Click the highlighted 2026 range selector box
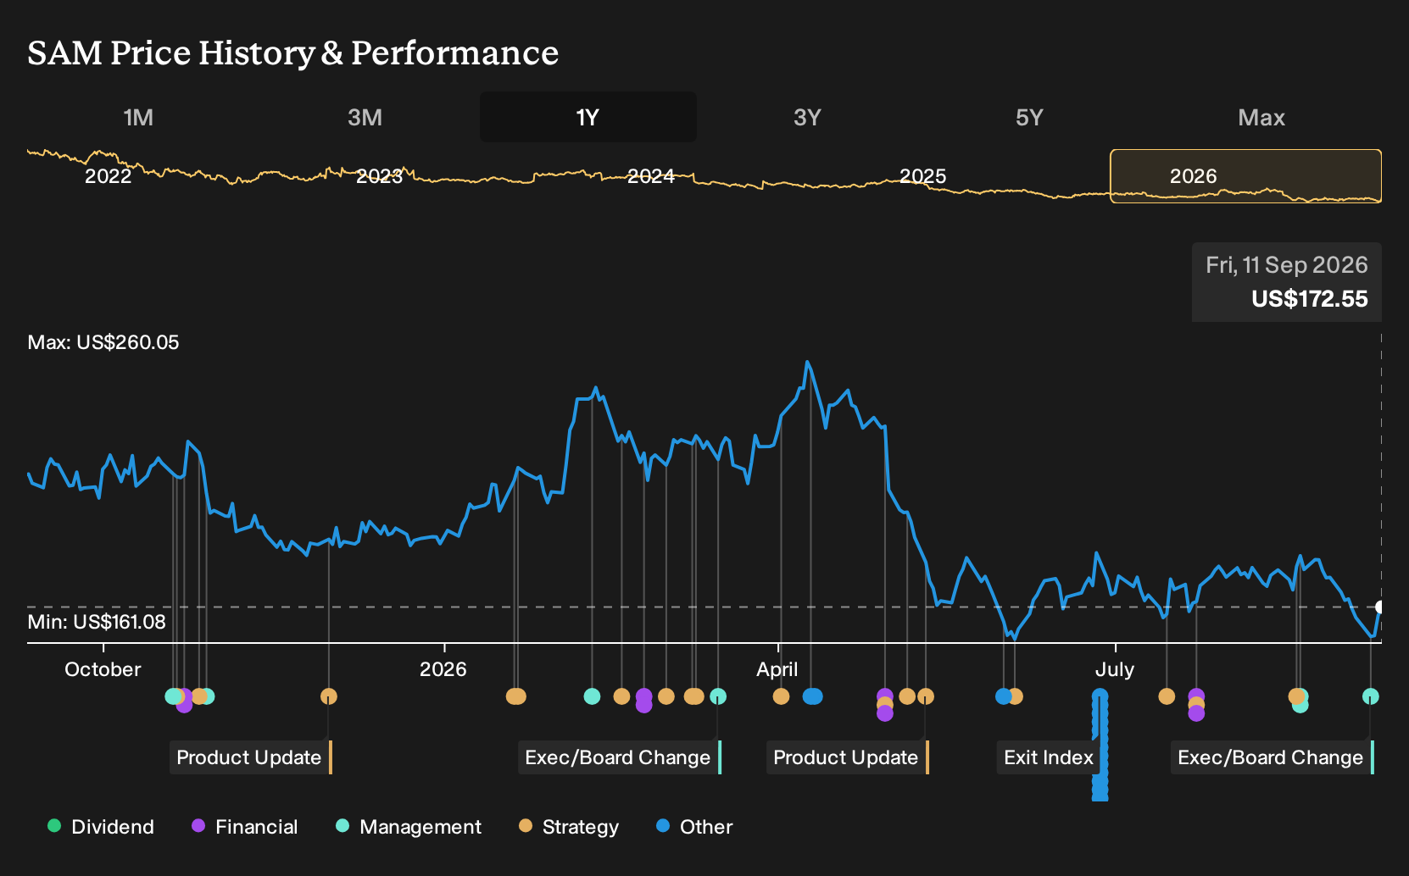 click(x=1245, y=176)
